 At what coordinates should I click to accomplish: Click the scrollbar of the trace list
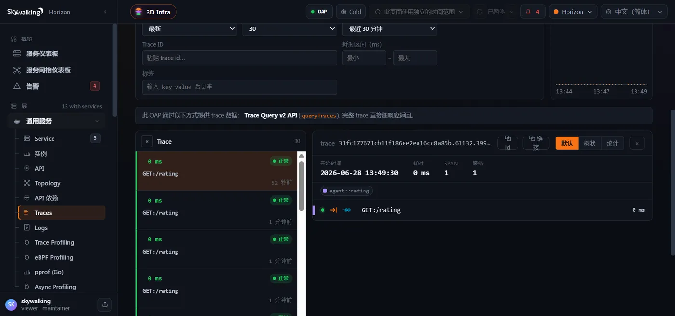pos(301,186)
